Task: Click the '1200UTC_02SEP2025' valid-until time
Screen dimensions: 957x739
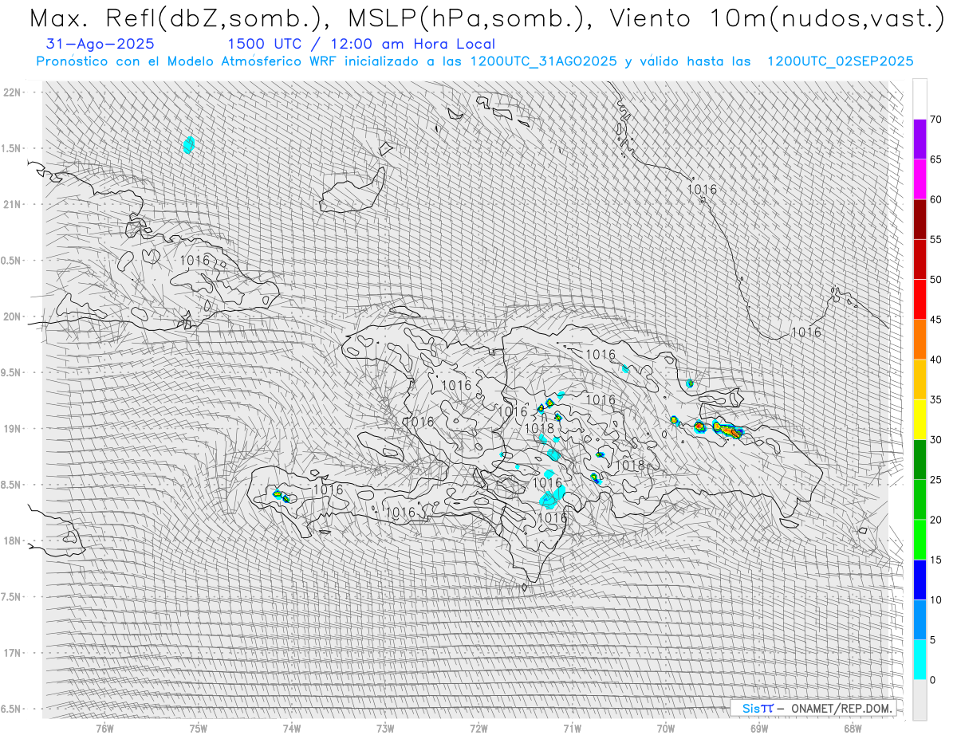Action: (840, 61)
